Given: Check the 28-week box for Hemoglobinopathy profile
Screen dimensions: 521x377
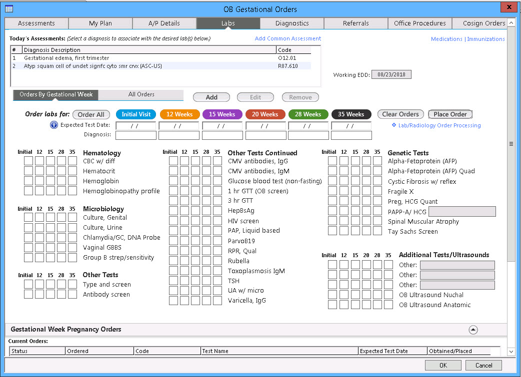Looking at the screenshot, I should pyautogui.click(x=61, y=191).
